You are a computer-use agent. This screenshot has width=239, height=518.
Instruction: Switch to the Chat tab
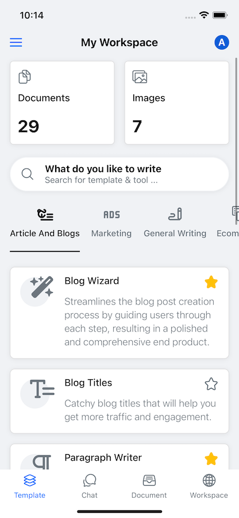tap(90, 486)
